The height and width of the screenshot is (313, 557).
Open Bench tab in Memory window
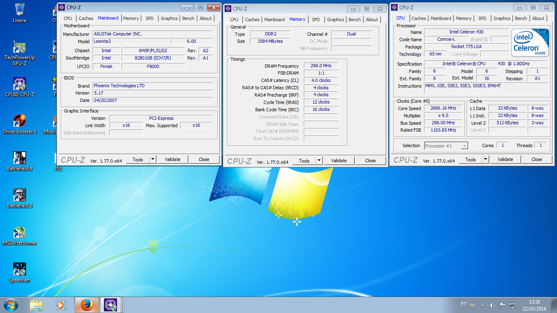click(355, 20)
